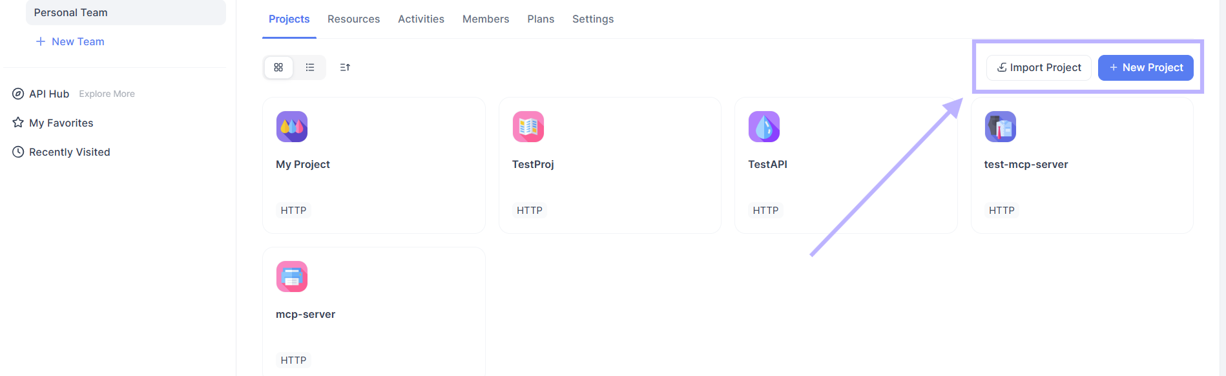Open the Activities tab
This screenshot has height=376, width=1226.
pyautogui.click(x=421, y=19)
